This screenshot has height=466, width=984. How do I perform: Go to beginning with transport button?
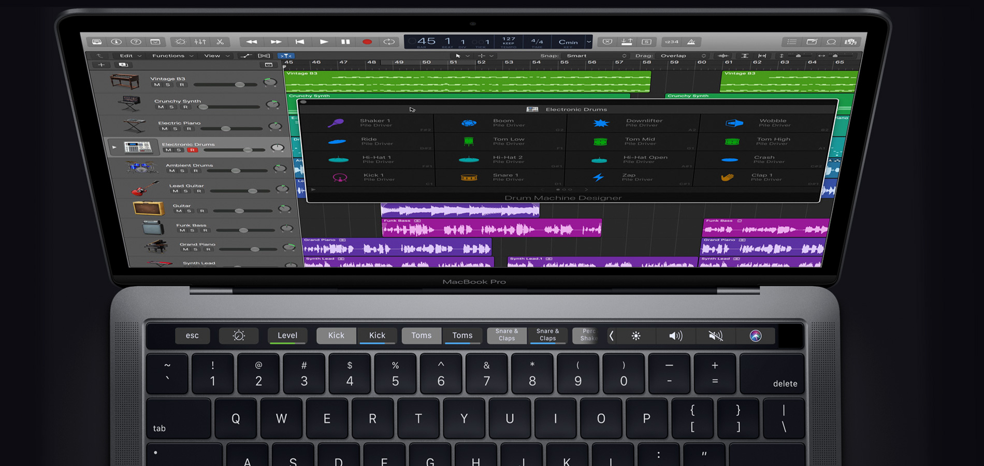pos(300,42)
